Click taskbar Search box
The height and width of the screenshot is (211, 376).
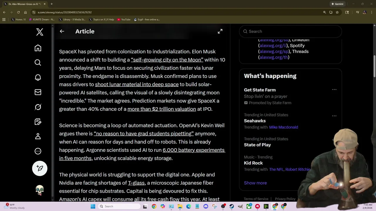pyautogui.click(x=119, y=206)
